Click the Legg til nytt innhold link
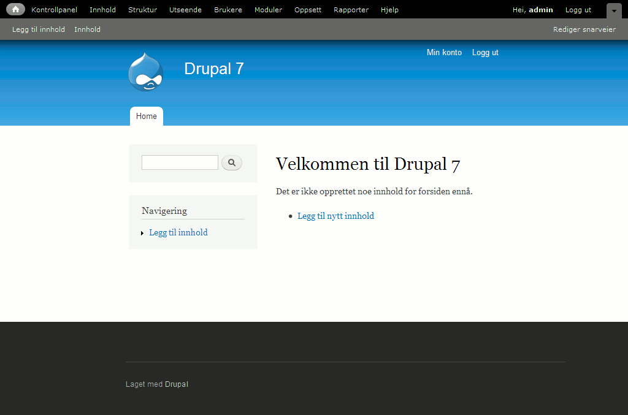628x415 pixels. (335, 215)
